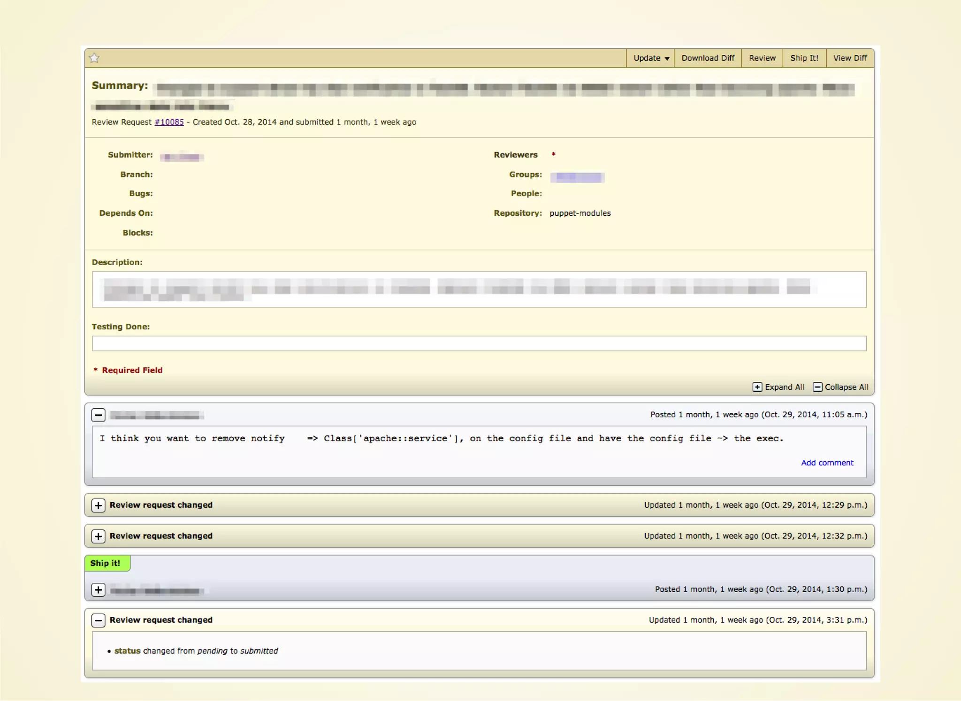Screen dimensions: 961x701
Task: Open review request #10085 link
Action: click(x=169, y=122)
